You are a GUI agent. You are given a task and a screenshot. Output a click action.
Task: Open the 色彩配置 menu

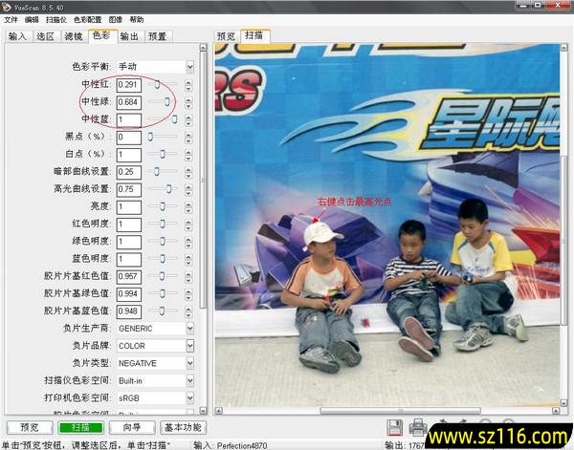click(88, 19)
